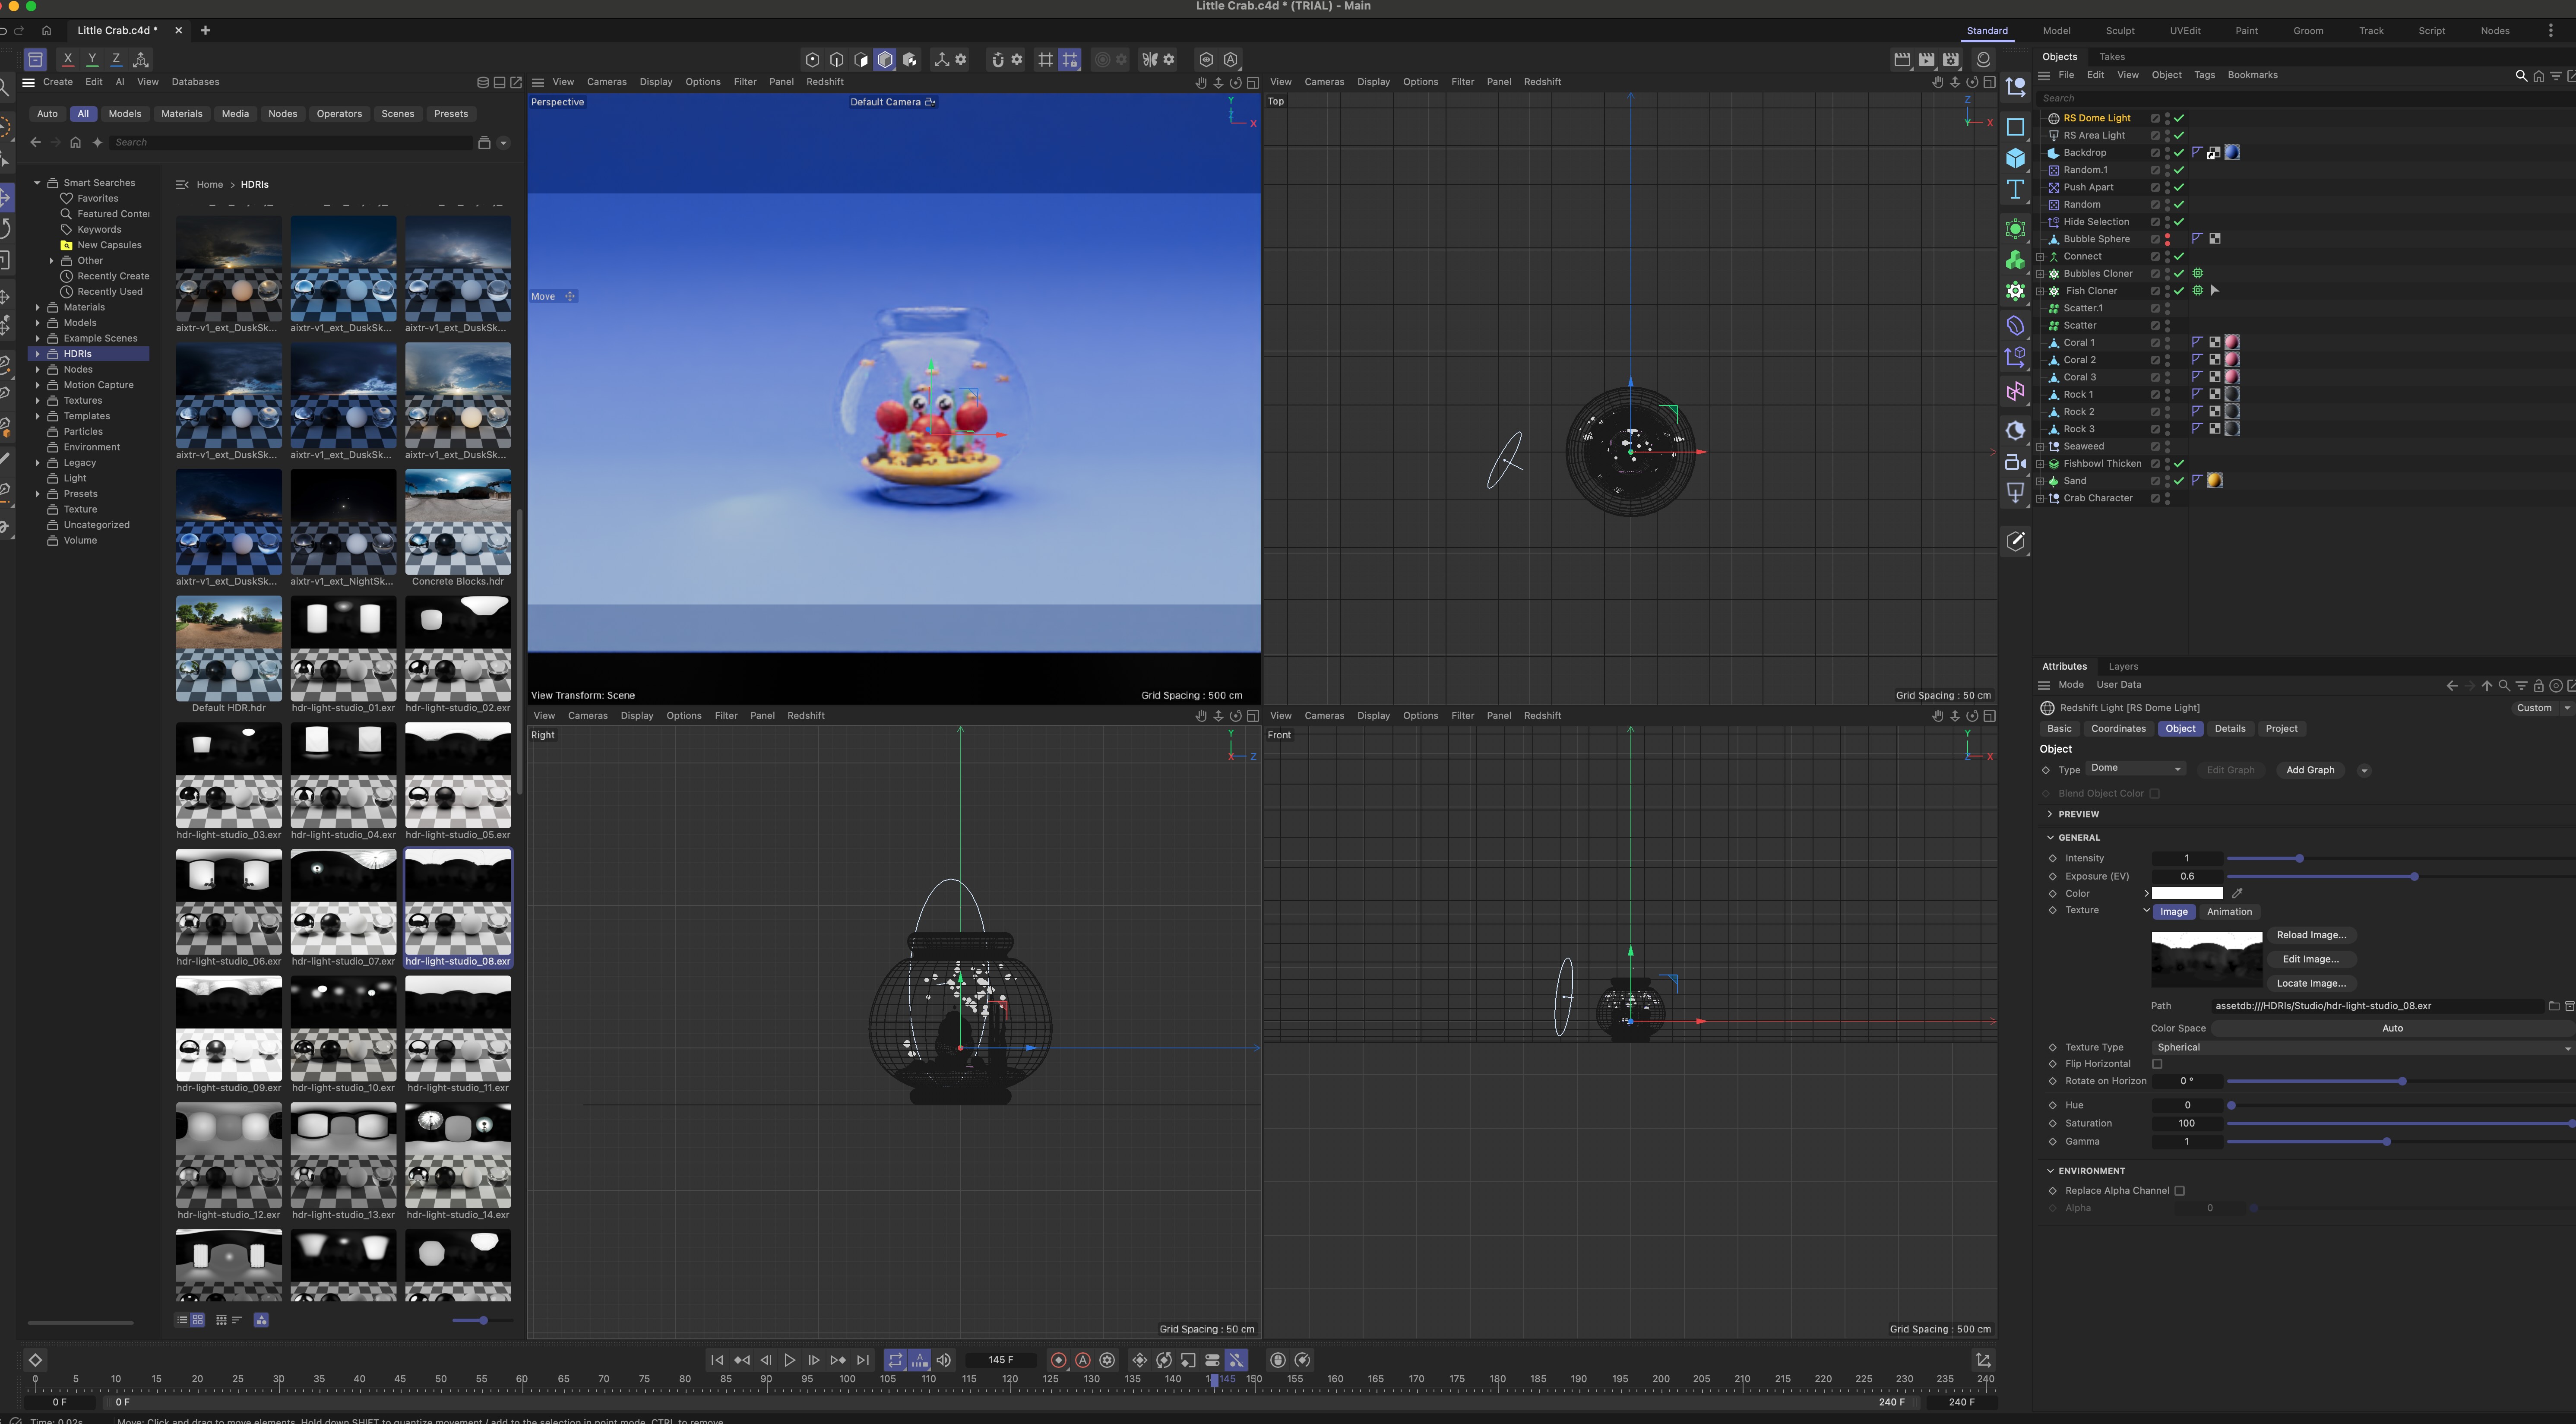Collapse the ENVIRONMENT section

2050,1171
